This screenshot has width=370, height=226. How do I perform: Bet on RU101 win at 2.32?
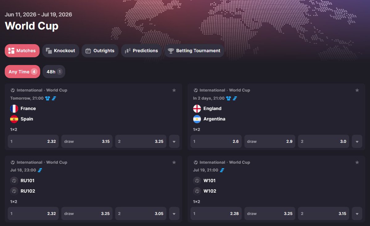tap(33, 214)
